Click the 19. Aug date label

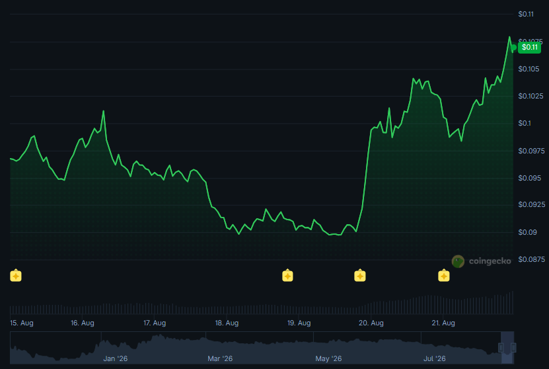coord(299,323)
